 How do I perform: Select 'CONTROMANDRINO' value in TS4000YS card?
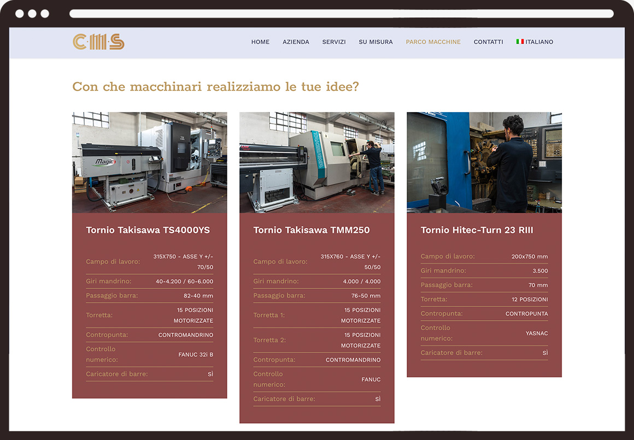[186, 335]
